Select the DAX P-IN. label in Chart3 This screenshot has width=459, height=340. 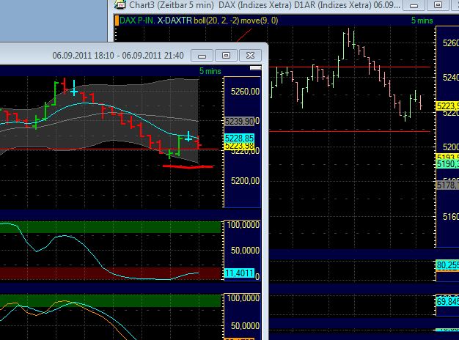(137, 21)
